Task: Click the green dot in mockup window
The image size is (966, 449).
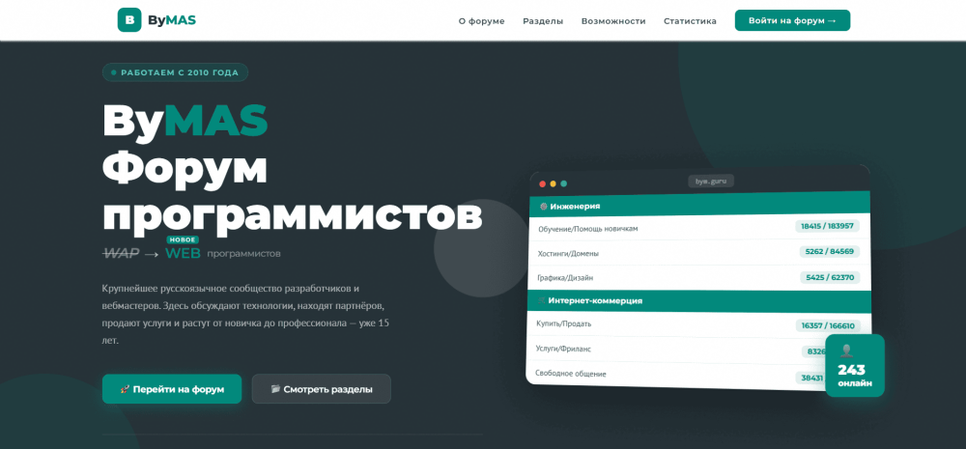Action: [564, 183]
